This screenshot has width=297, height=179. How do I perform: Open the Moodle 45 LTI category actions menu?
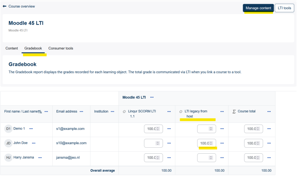click(x=152, y=97)
